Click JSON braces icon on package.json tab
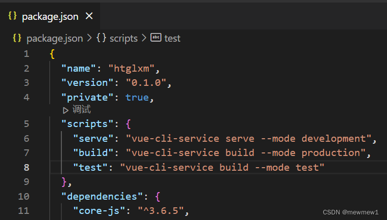 [x=12, y=16]
